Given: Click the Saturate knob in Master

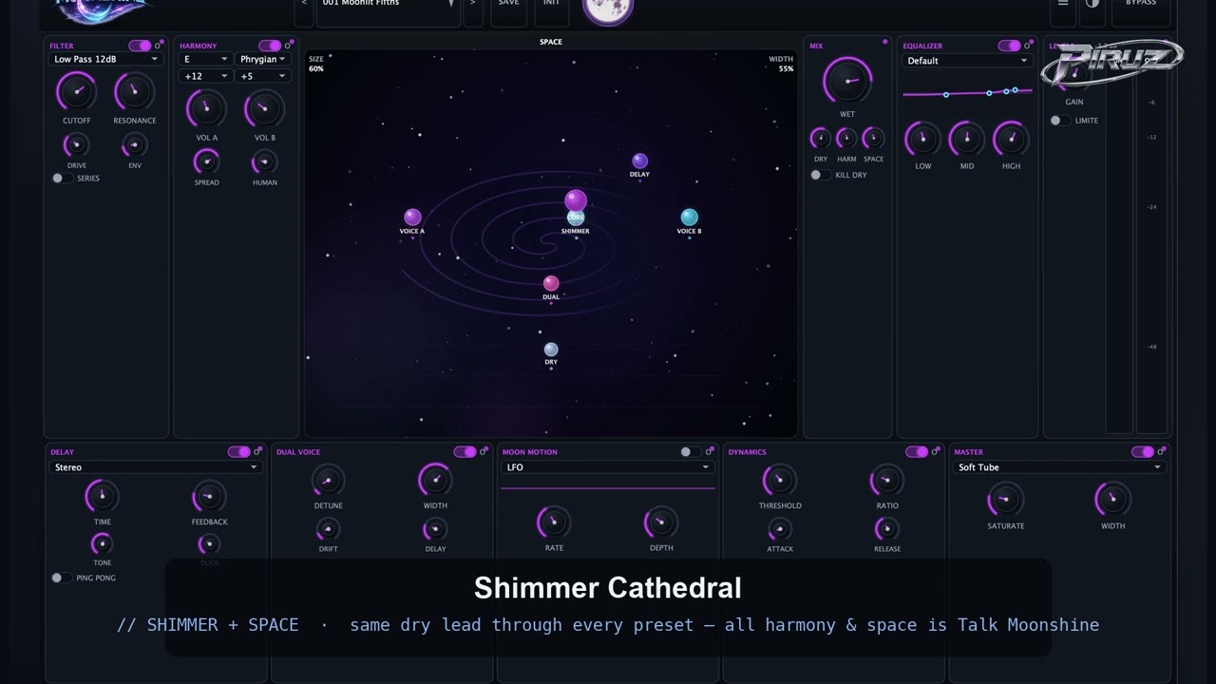Looking at the screenshot, I should point(1005,500).
